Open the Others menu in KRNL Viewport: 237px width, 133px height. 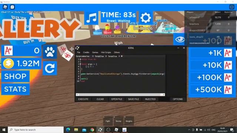(x=117, y=52)
